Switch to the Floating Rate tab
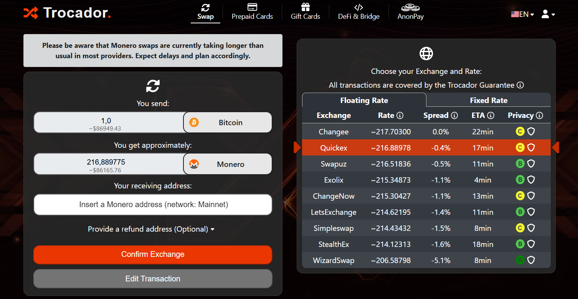The width and height of the screenshot is (578, 299). coord(364,100)
